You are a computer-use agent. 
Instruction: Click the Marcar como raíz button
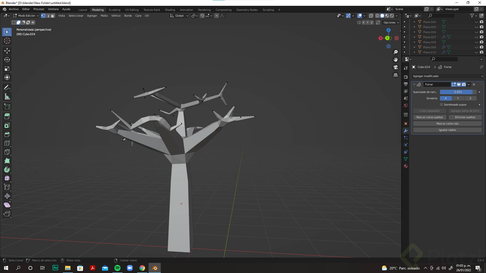click(447, 124)
